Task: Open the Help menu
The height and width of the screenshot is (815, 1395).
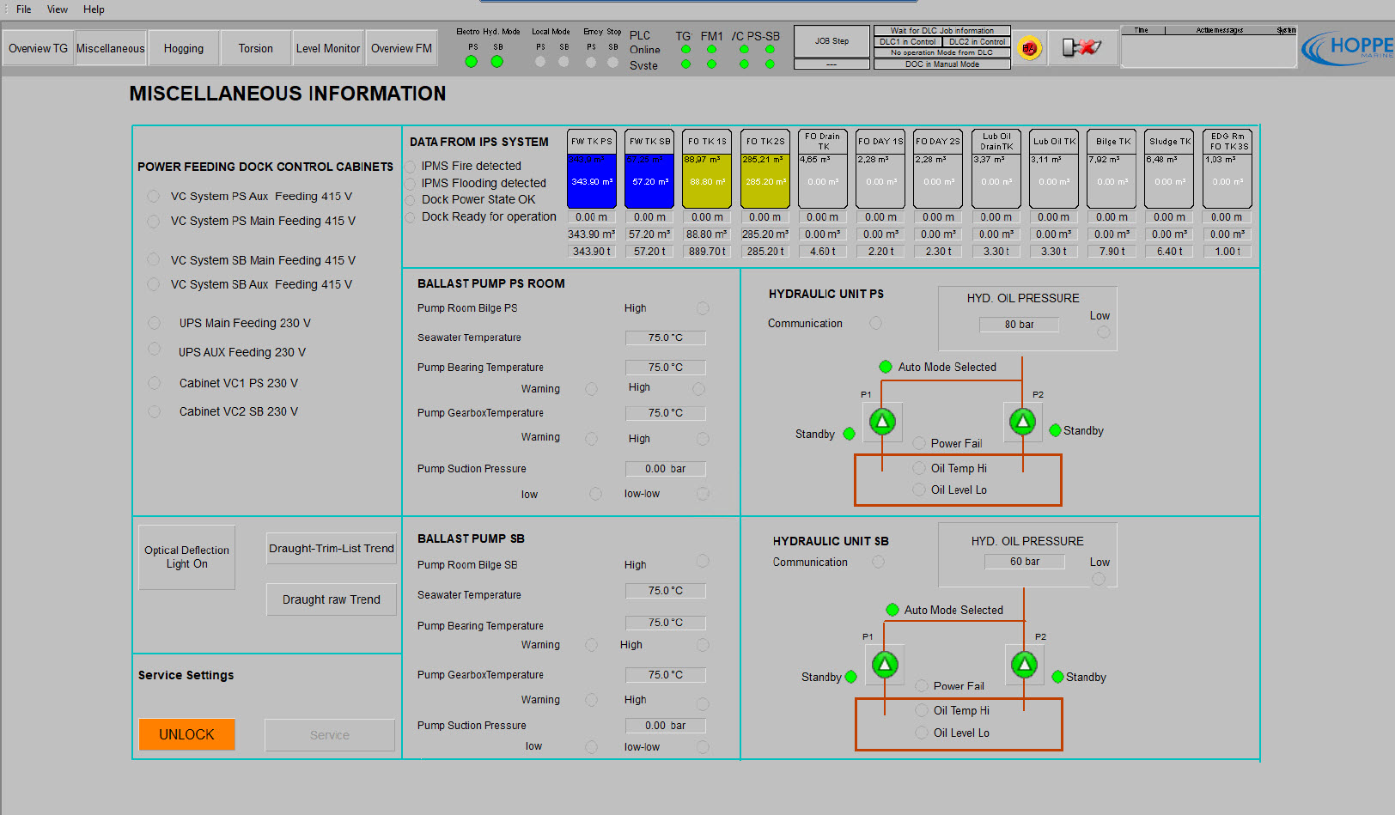Action: (x=94, y=9)
